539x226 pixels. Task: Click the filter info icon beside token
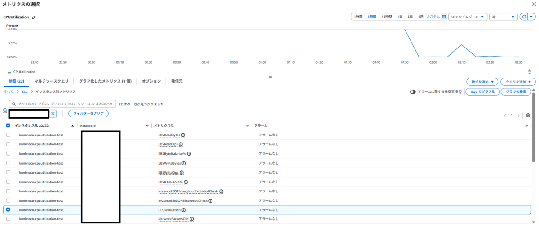coord(5,110)
